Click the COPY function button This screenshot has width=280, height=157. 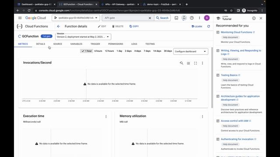point(134,26)
